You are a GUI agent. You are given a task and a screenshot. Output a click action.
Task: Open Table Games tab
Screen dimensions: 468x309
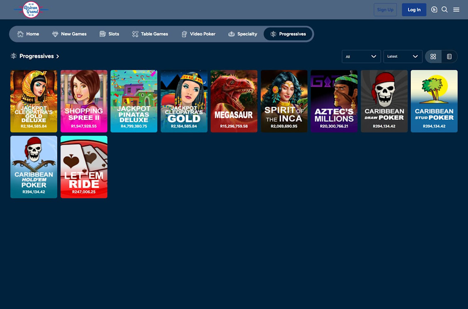150,34
